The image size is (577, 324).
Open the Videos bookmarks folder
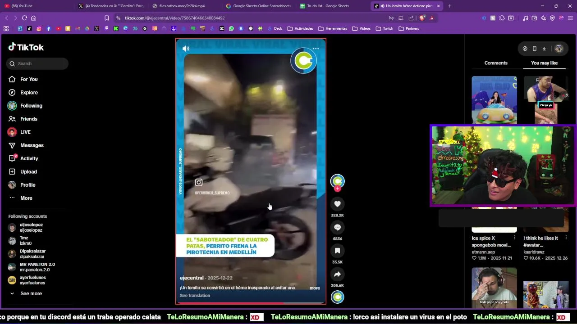(x=362, y=28)
